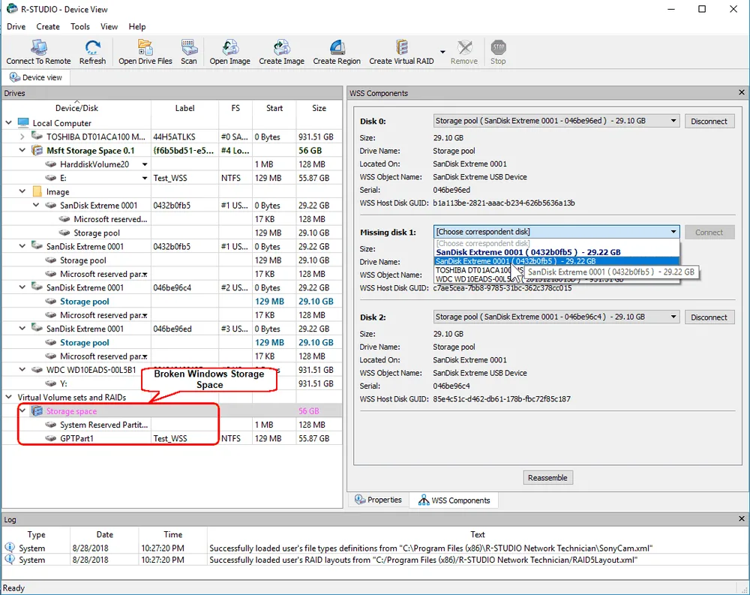Collapse the Virtual Volume sets and RAIDs node
The width and height of the screenshot is (750, 595).
pyautogui.click(x=8, y=397)
